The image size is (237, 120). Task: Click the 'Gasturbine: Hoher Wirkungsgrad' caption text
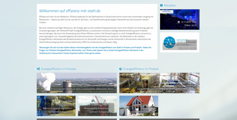(x=166, y=89)
